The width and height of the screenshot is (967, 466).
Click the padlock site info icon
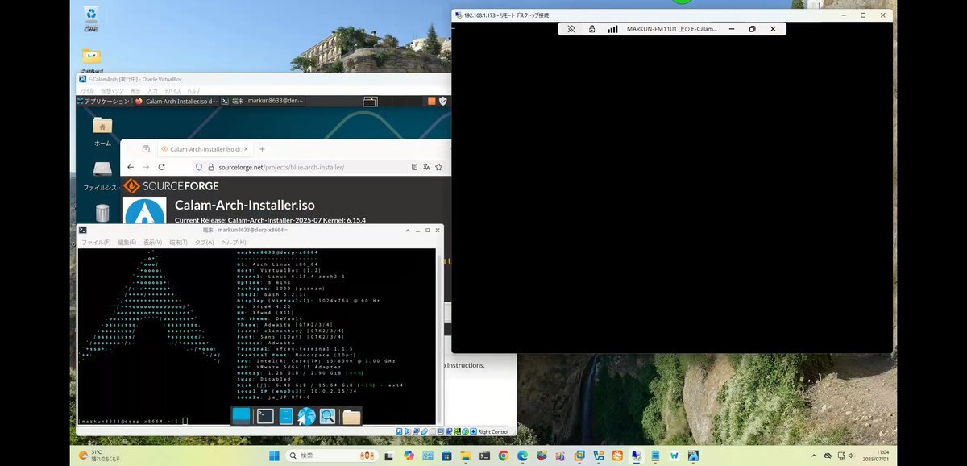[210, 167]
